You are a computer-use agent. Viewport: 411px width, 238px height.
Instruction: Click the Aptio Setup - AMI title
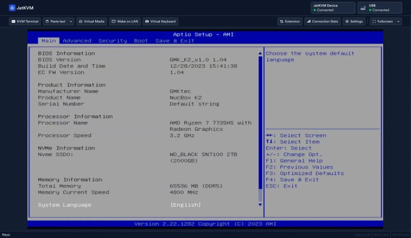pos(203,35)
